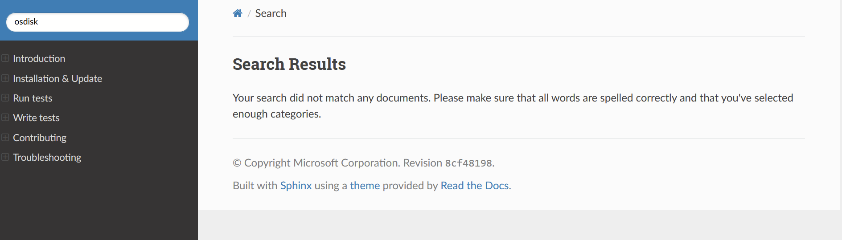Expand the Installation & Update section
The image size is (842, 240).
tap(5, 78)
